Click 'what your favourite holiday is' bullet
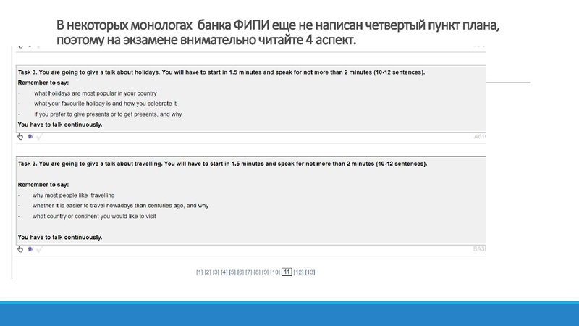579x326 pixels. pyautogui.click(x=105, y=104)
